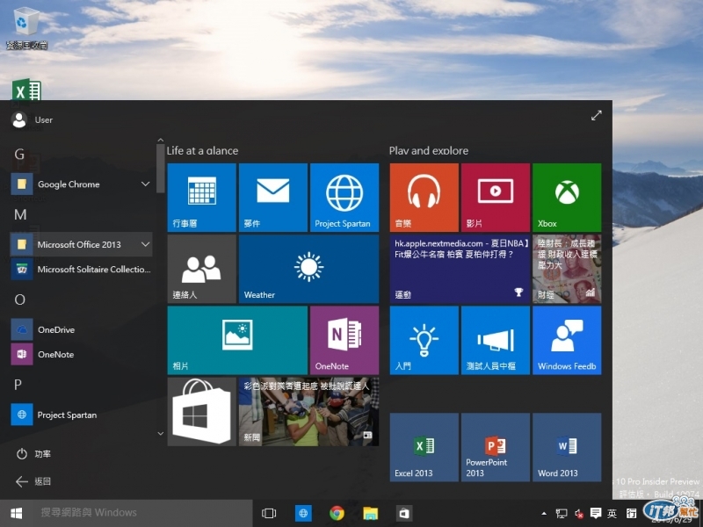Open the Photos tile (相片)
The image size is (703, 527).
tap(237, 340)
